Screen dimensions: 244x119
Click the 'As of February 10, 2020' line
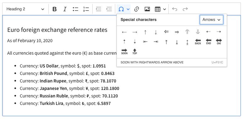click(x=30, y=41)
